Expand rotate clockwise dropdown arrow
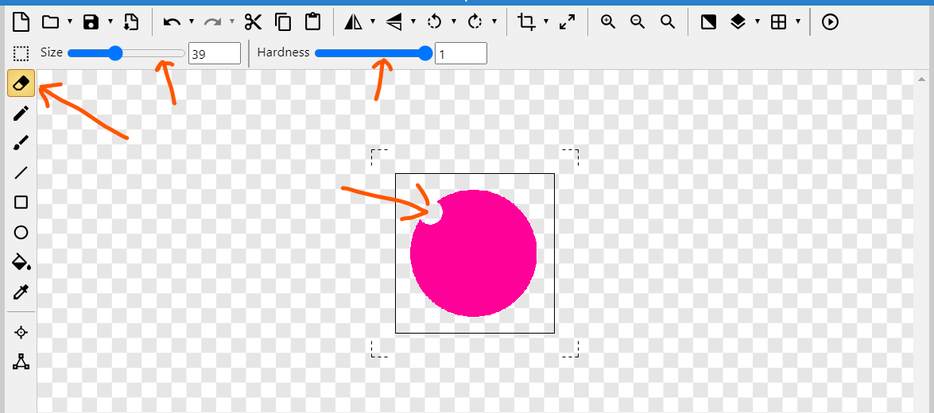Screen dimensions: 934x413 coord(494,22)
